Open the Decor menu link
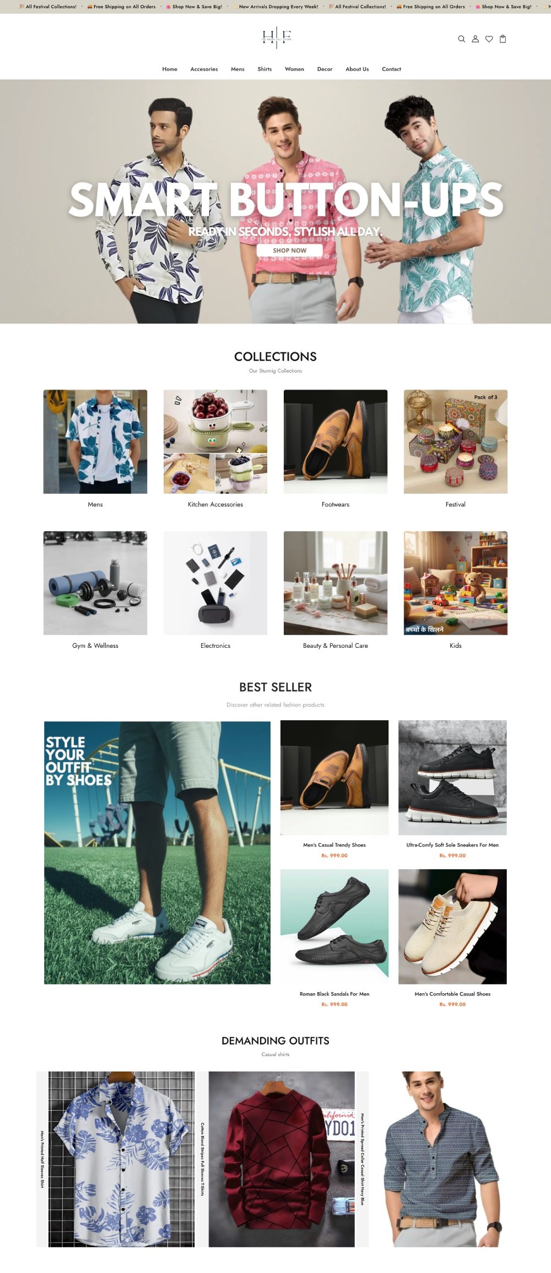 click(325, 69)
